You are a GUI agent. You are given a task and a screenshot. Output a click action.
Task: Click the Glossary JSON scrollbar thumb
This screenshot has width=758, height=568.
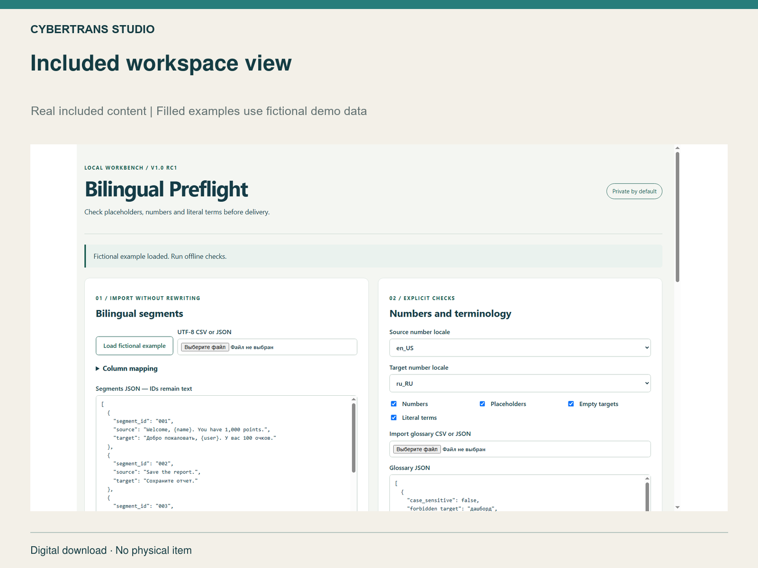click(x=647, y=497)
